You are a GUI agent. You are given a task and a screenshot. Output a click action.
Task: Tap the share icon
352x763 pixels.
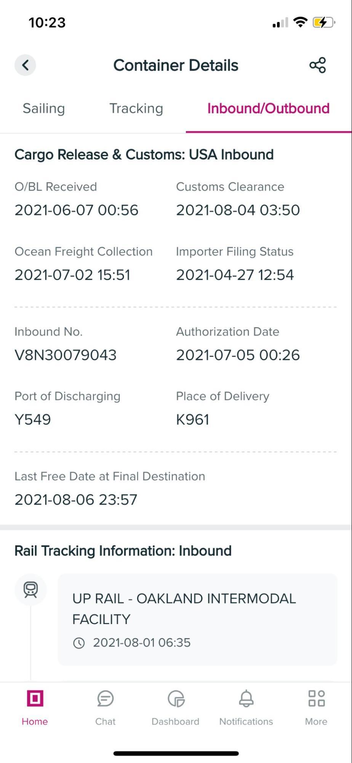[317, 65]
